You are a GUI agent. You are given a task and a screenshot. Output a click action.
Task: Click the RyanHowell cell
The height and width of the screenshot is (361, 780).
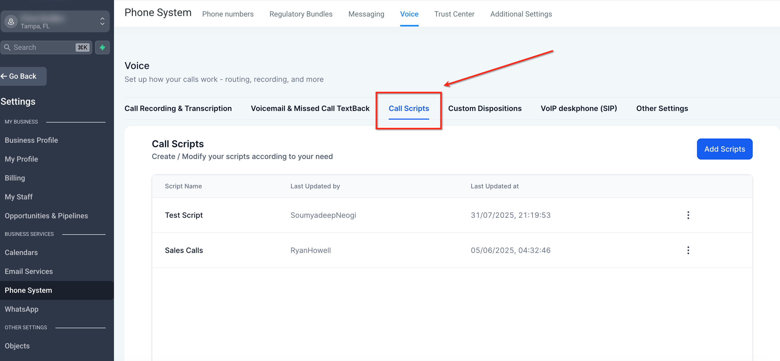tap(310, 250)
